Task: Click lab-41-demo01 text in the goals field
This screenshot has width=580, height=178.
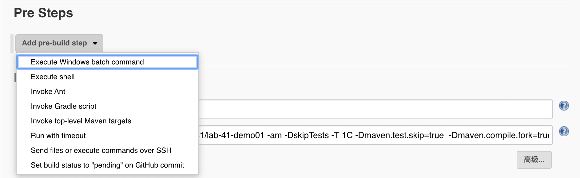Action: click(x=235, y=135)
